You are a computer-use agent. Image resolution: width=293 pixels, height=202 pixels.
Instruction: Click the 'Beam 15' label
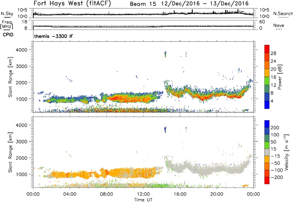tap(143, 4)
